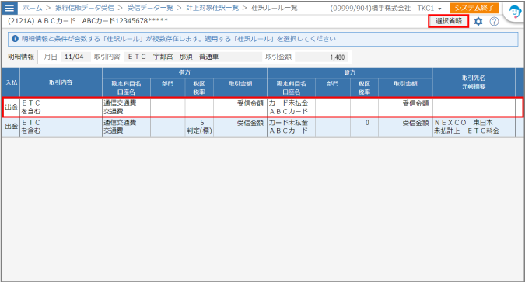Click the システム終了 button
This screenshot has height=282, width=525.
tap(474, 8)
